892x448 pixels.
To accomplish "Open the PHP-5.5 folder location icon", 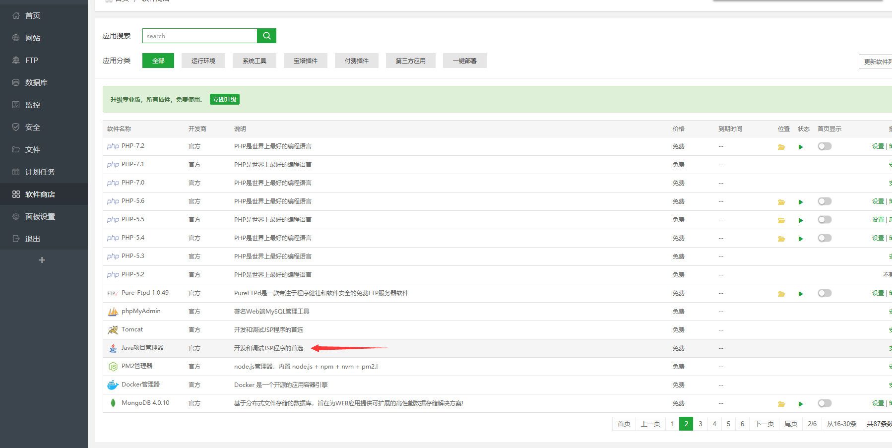I will tap(781, 220).
